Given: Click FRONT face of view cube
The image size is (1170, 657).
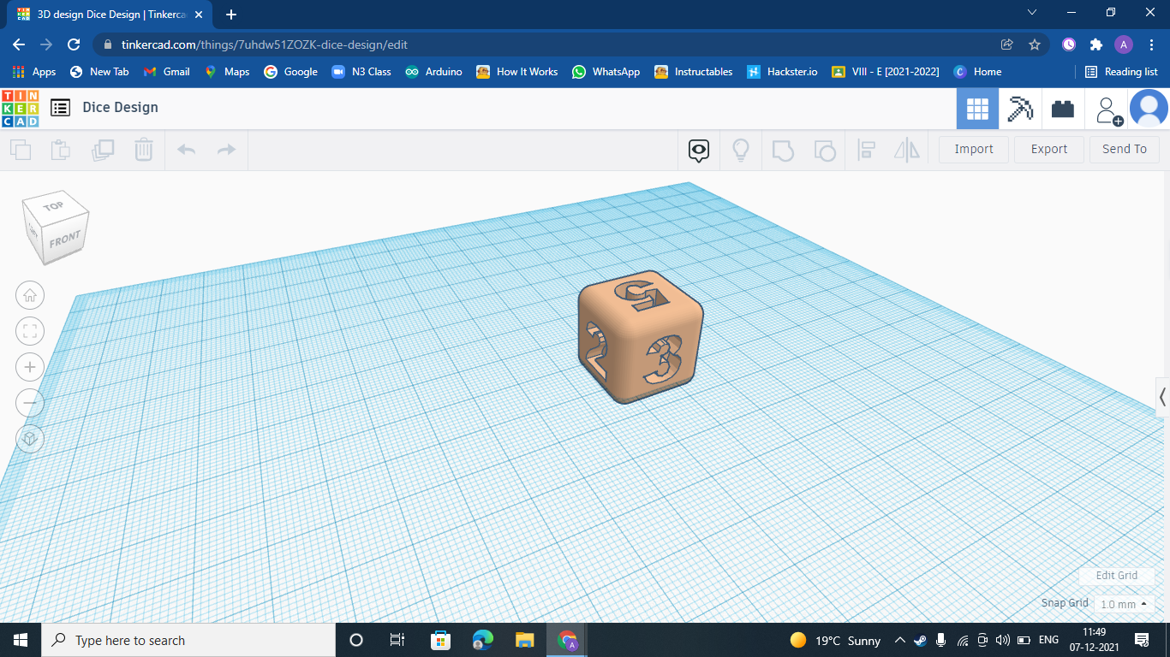Looking at the screenshot, I should tap(64, 239).
